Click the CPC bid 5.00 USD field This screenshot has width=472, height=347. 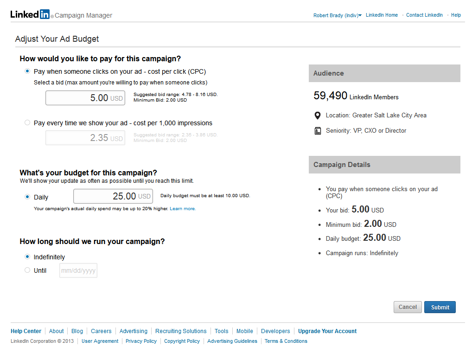pyautogui.click(x=85, y=98)
